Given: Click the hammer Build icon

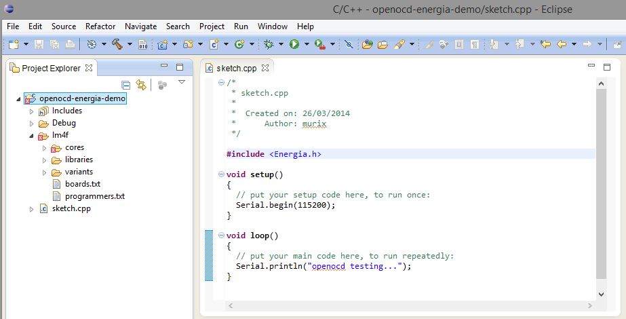Looking at the screenshot, I should tap(117, 44).
